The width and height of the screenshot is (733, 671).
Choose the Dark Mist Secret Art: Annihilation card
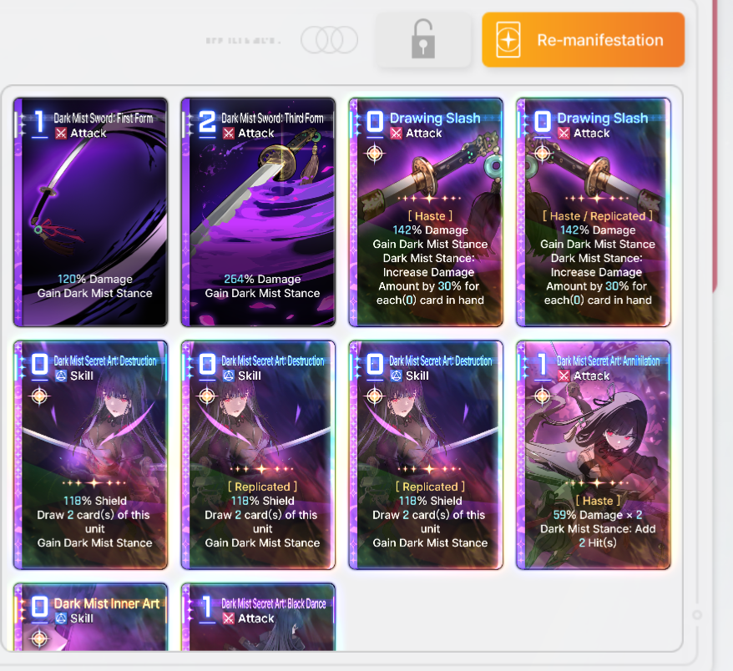pos(594,455)
